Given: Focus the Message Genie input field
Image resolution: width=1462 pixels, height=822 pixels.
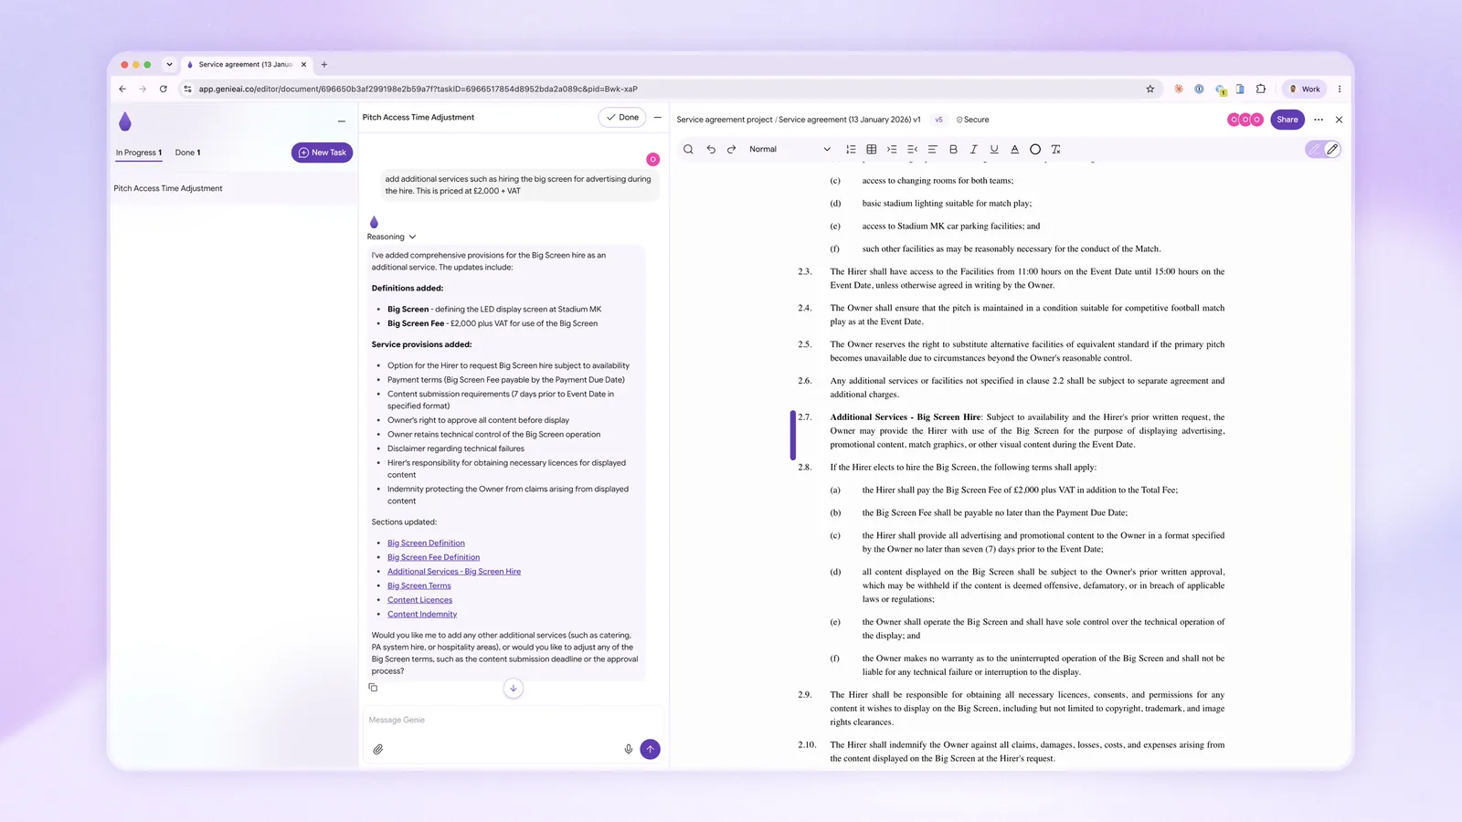Looking at the screenshot, I should click(x=512, y=720).
